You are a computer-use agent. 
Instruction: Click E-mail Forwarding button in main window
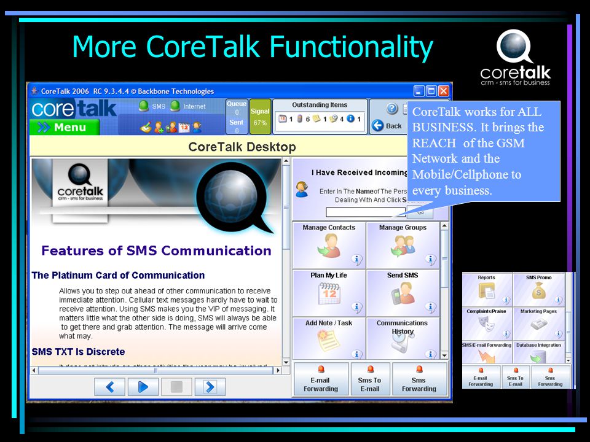coord(321,379)
